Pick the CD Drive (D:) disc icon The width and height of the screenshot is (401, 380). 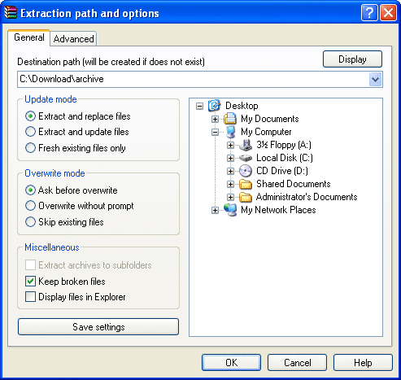(x=246, y=171)
